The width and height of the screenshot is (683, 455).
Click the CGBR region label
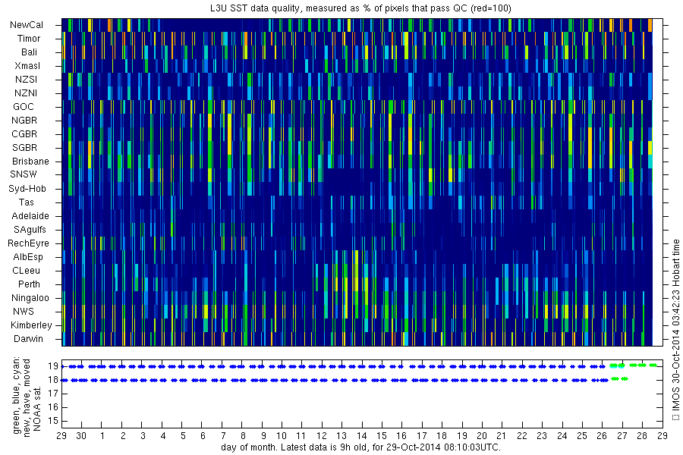(x=24, y=134)
